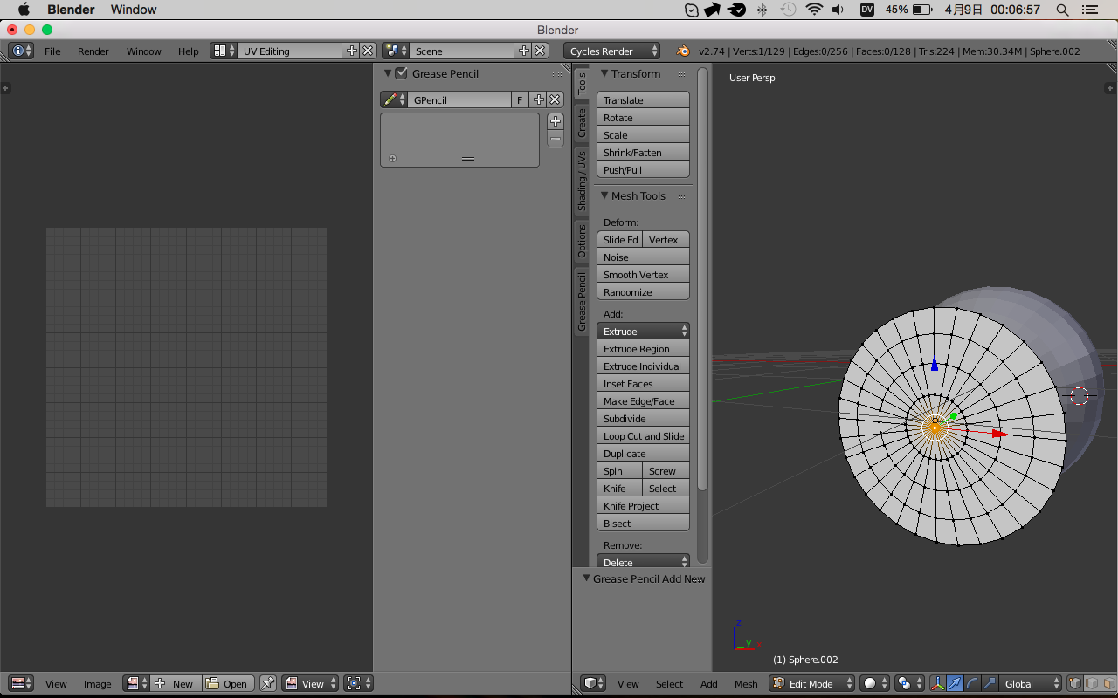Screen dimensions: 1118x698
Task: Open the Image menu in UV editor
Action: (98, 683)
